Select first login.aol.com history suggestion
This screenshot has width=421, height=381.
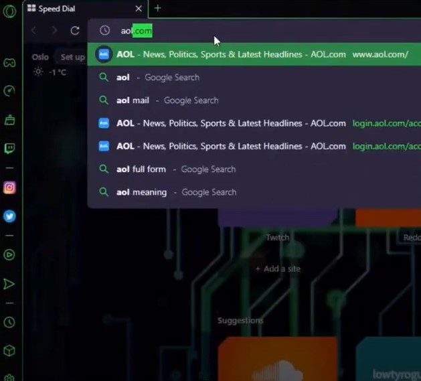click(254, 123)
